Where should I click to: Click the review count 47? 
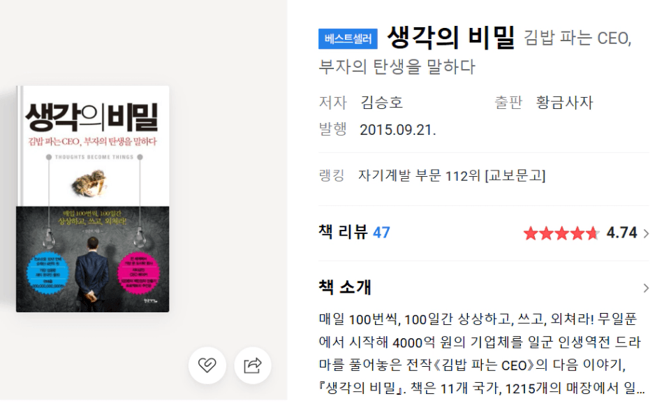381,233
